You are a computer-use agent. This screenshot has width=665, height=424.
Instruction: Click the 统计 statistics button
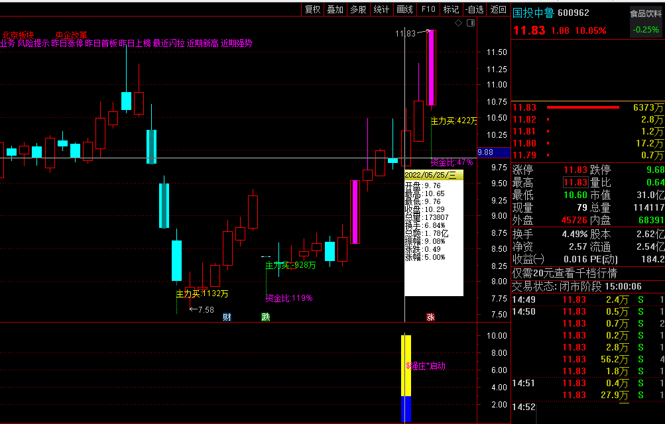(381, 9)
